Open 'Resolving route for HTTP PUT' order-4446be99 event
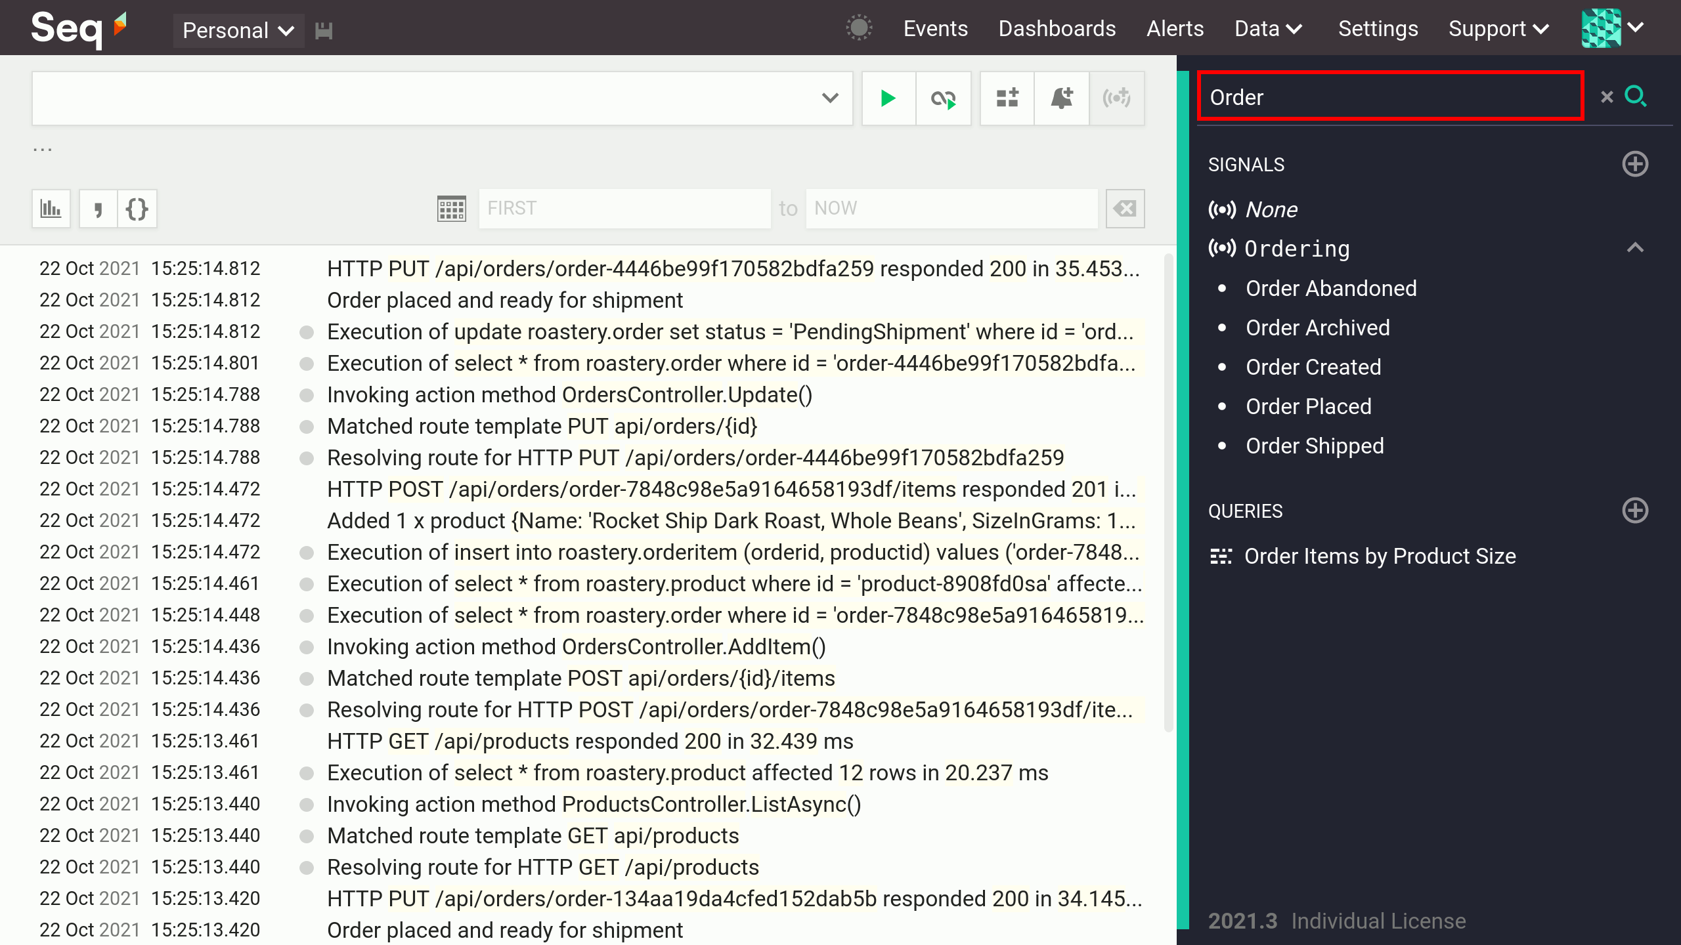 pos(695,457)
